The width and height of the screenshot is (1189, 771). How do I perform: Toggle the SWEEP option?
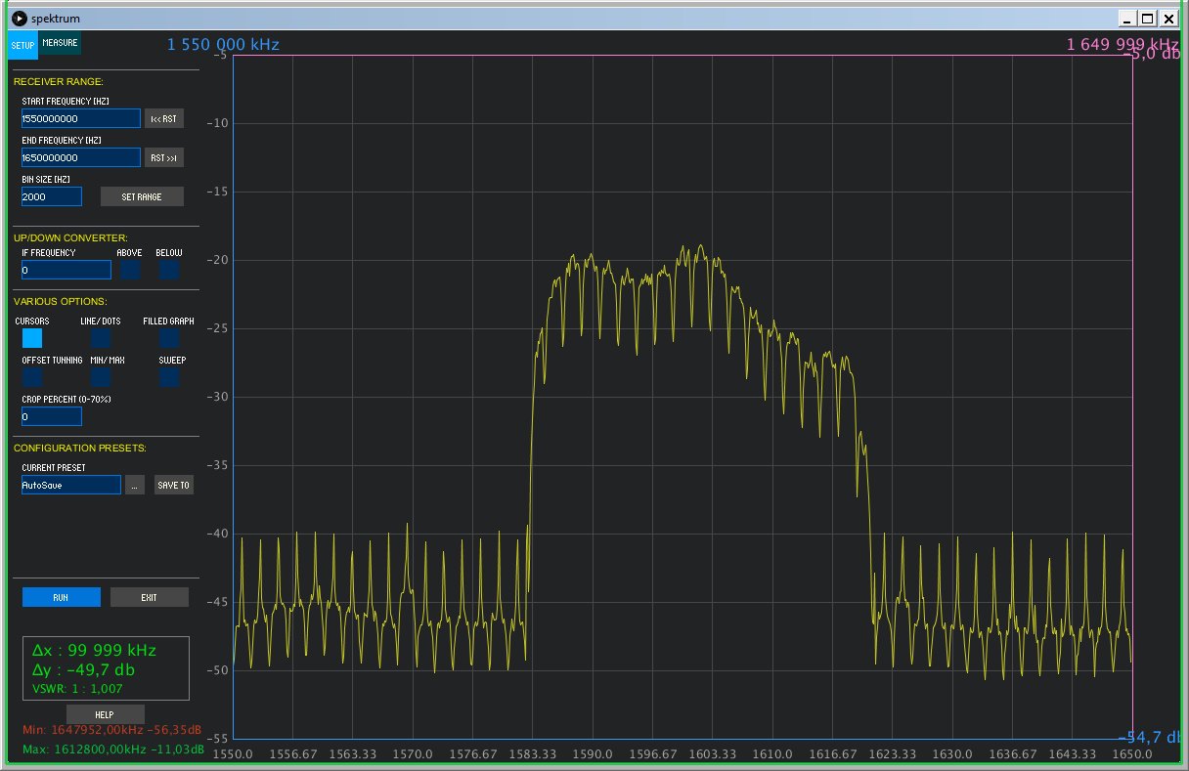(x=169, y=377)
